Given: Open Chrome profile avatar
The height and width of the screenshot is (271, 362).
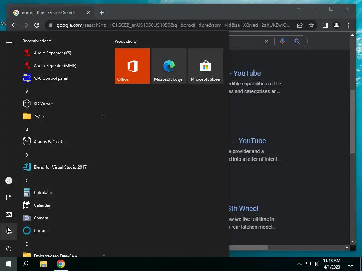Looking at the screenshot, I should tap(337, 25).
